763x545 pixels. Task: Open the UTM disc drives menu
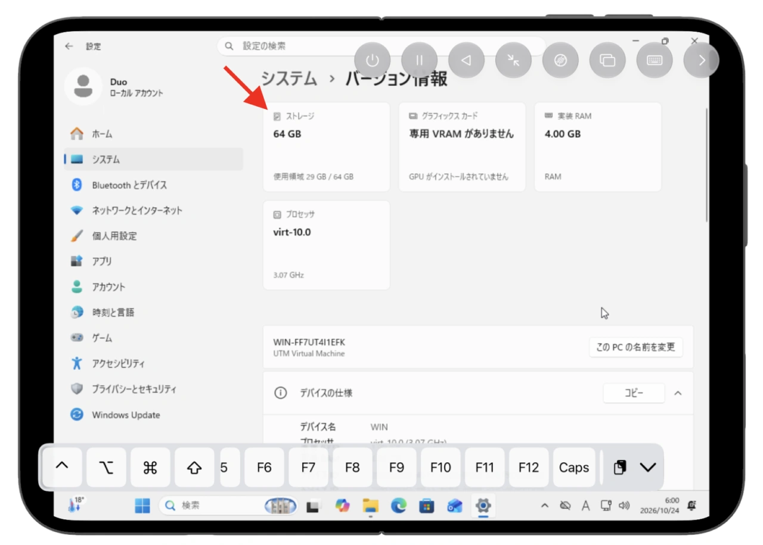pos(560,60)
